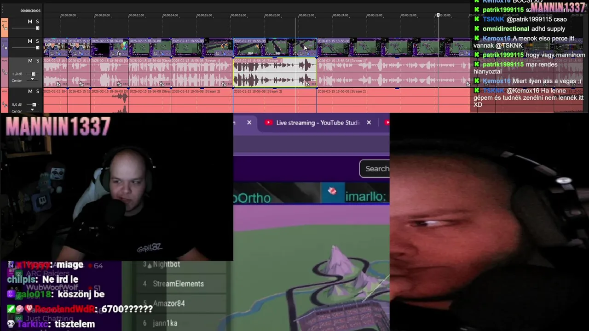Open Event Pan/Crop on third video clip
The image size is (589, 331).
point(113,53)
